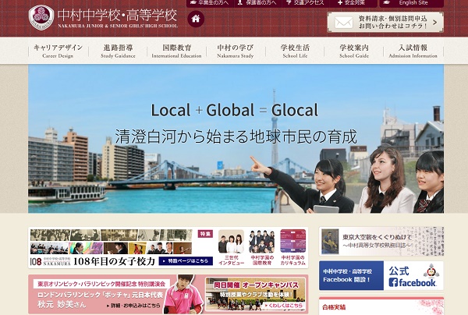This screenshot has width=468, height=315.
Task: Open 安全対策 safety measures page
Action: pos(353,3)
